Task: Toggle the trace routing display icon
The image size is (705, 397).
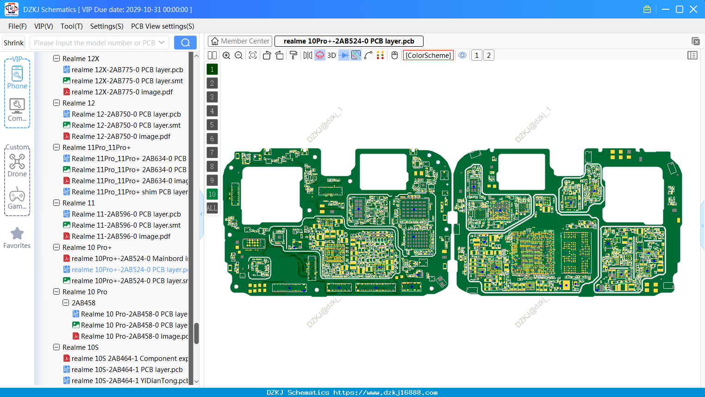Action: point(356,56)
